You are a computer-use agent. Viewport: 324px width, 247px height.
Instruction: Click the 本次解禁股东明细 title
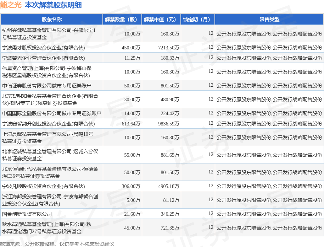(x=53, y=5)
